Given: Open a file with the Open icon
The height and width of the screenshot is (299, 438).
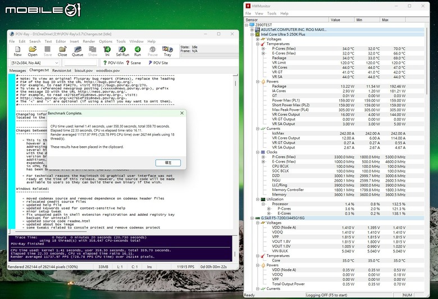Looking at the screenshot, I should [x=33, y=51].
